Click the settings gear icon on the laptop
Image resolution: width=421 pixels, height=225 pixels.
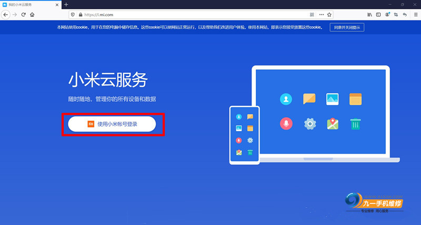click(x=310, y=124)
